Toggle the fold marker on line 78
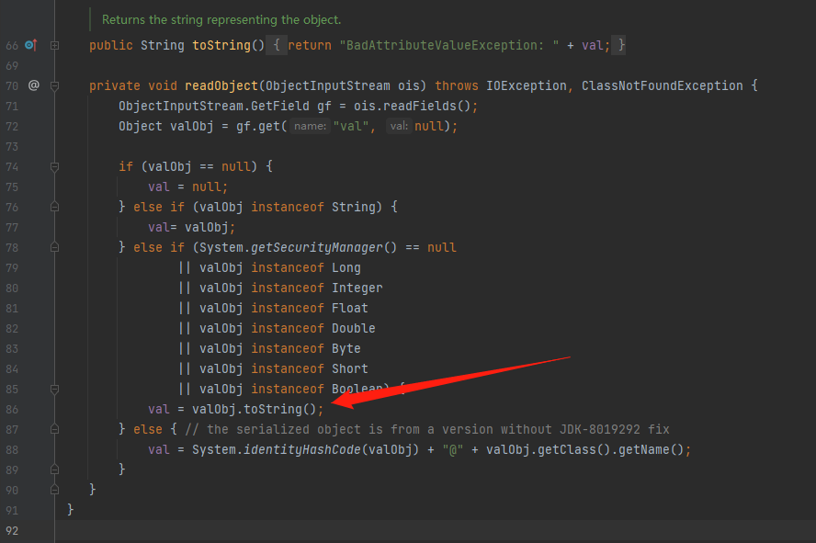The width and height of the screenshot is (816, 543). (54, 247)
